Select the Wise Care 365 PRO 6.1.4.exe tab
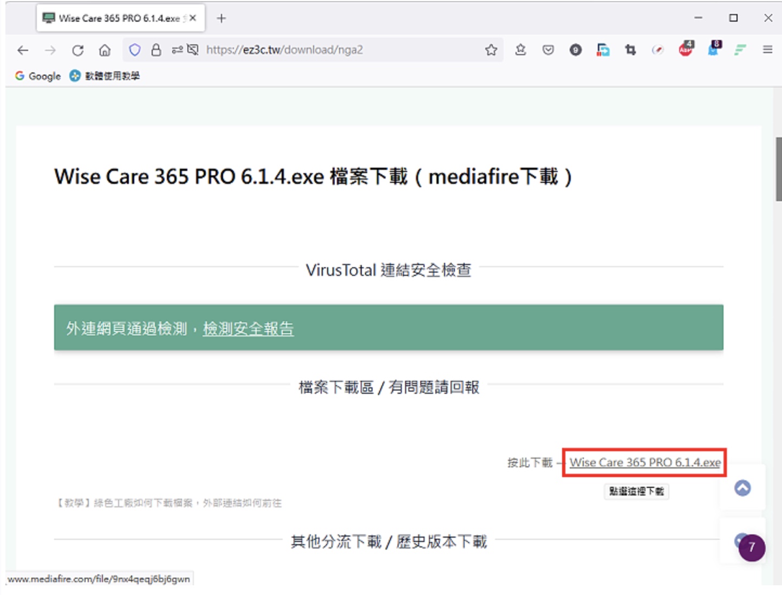This screenshot has width=782, height=595. (x=121, y=18)
